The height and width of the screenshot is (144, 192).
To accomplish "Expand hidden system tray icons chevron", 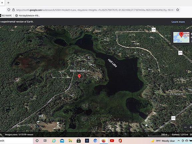I will [179, 141].
